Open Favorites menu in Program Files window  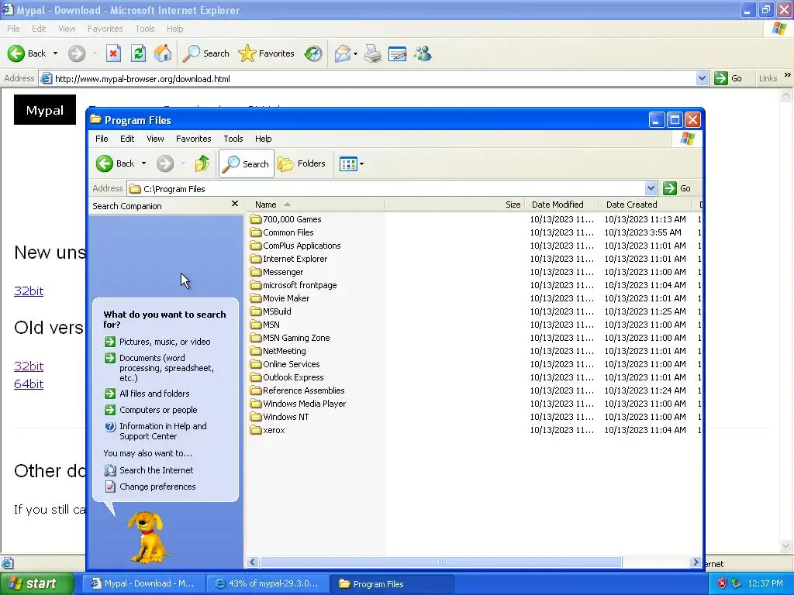(193, 139)
